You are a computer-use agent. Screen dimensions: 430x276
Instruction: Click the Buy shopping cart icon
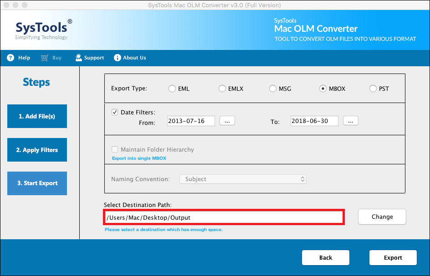coord(45,58)
